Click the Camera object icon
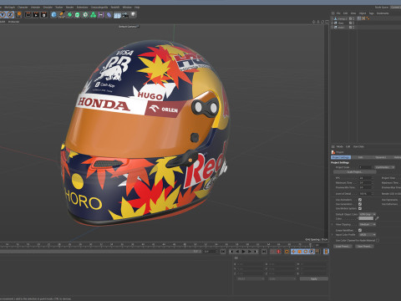This screenshot has width=401, height=301. click(125, 14)
